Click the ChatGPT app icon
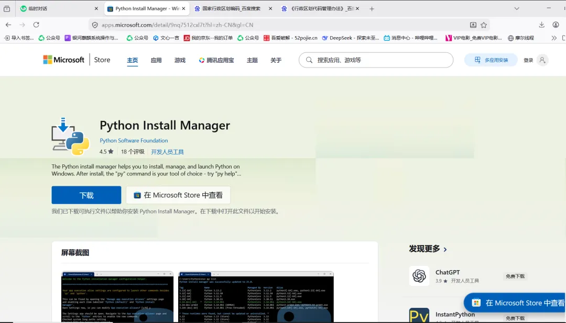Screen dimensions: 566x323 pyautogui.click(x=419, y=276)
